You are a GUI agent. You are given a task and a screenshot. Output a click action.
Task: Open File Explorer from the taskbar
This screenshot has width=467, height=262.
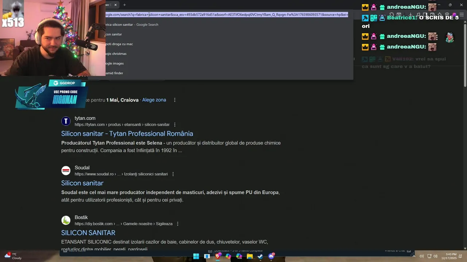tap(250, 256)
